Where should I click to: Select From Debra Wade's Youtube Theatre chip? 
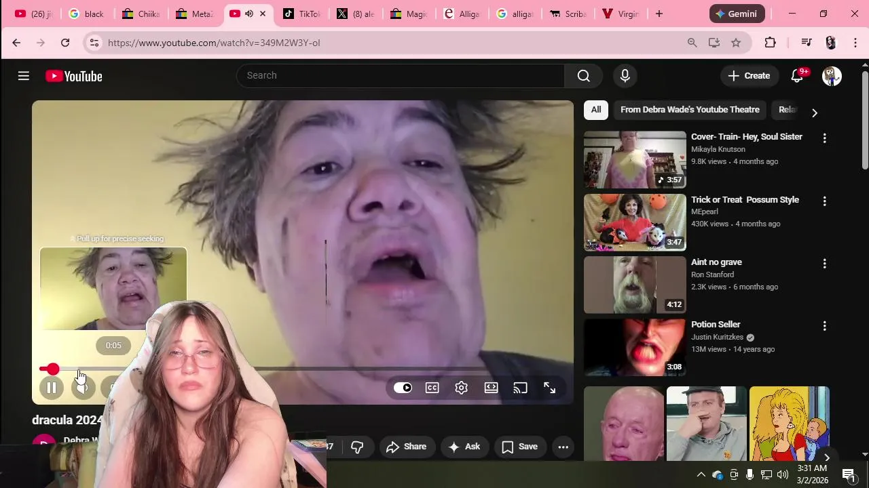tap(690, 110)
